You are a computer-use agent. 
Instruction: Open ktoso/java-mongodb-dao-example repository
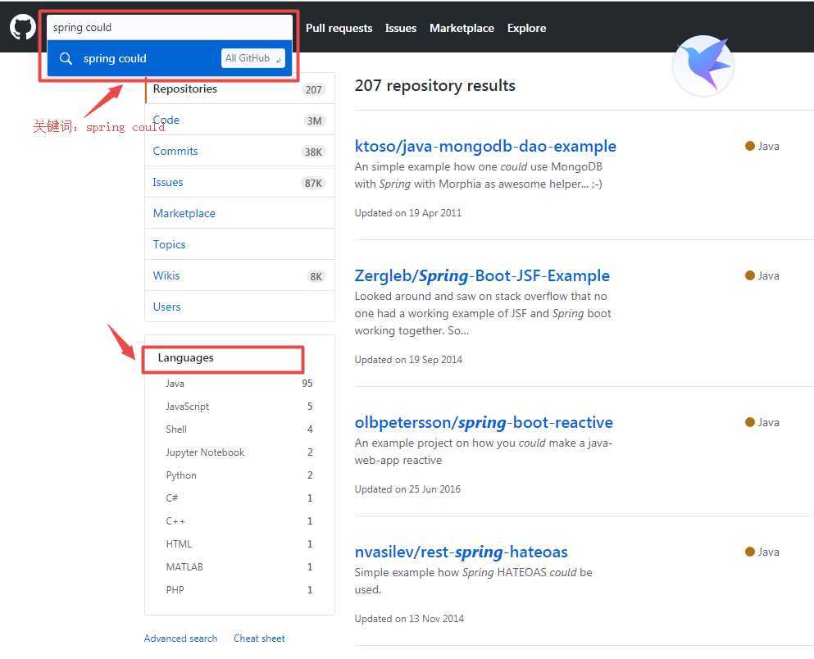pos(485,147)
